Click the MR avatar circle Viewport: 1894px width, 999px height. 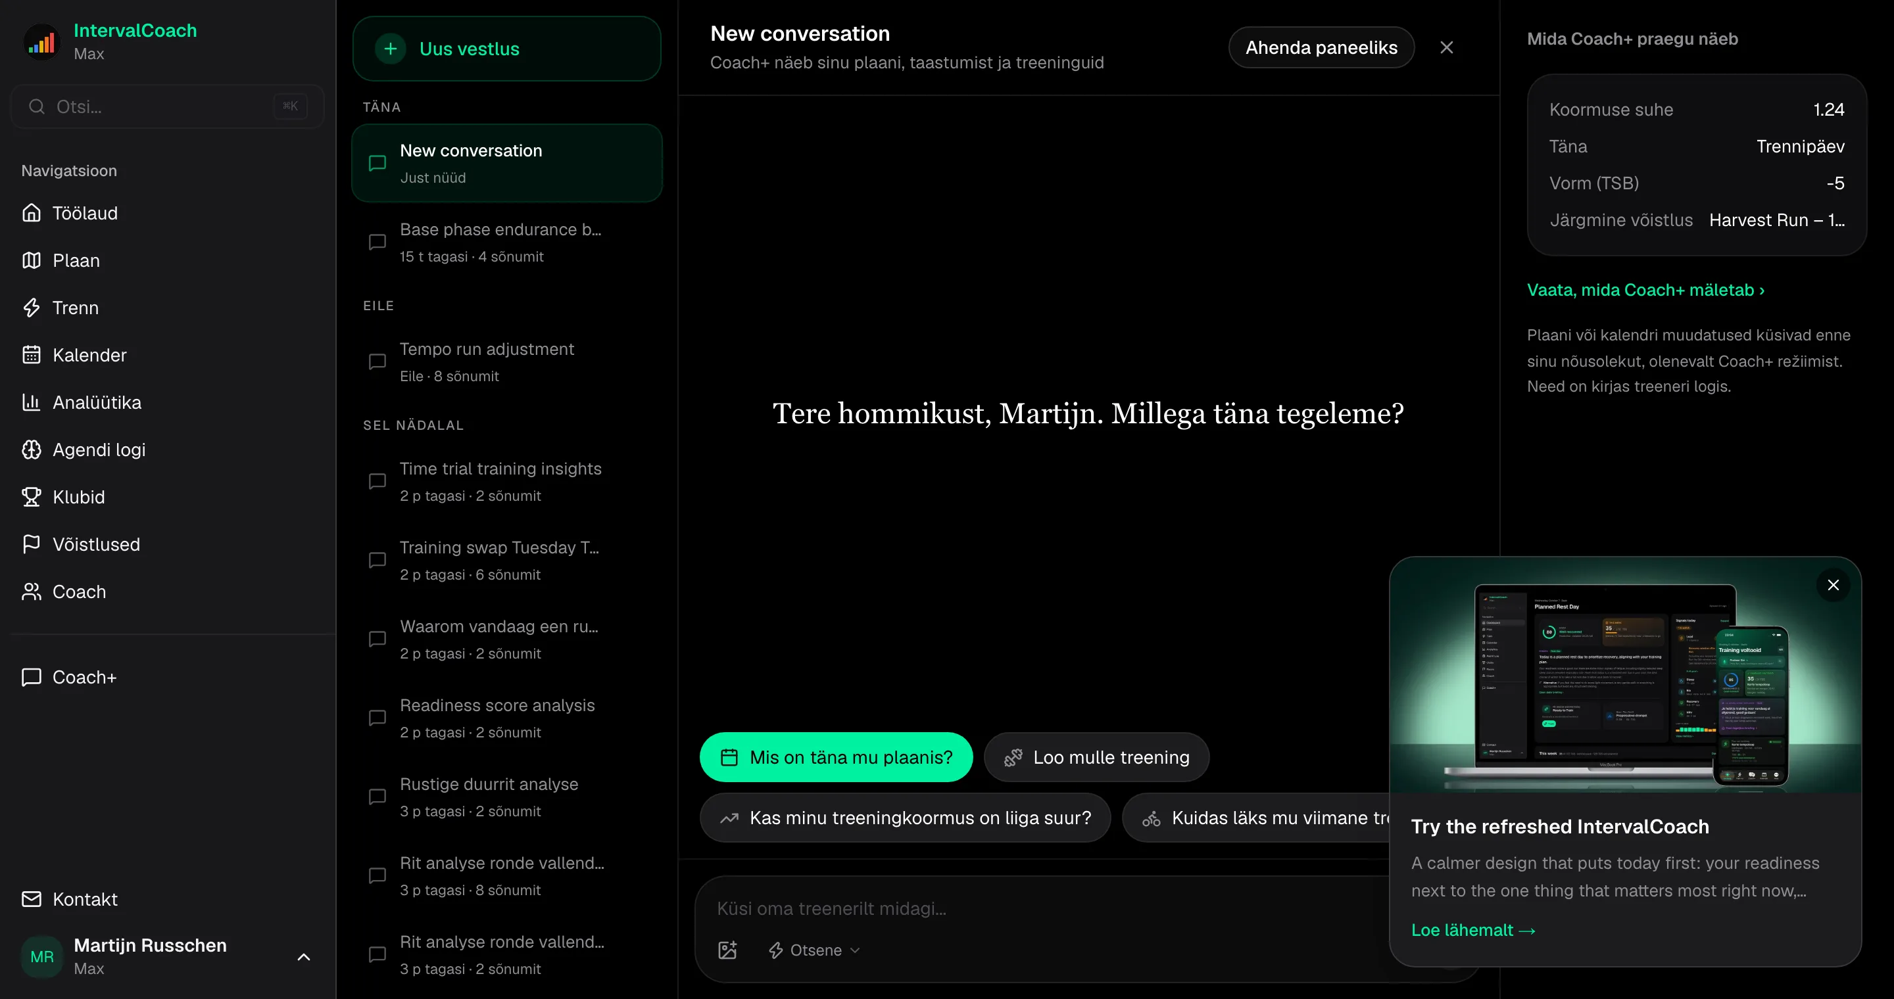click(42, 956)
